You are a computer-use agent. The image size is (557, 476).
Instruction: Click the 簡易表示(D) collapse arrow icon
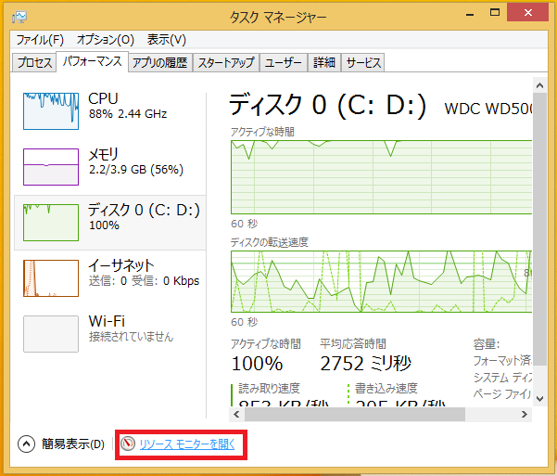pos(26,444)
